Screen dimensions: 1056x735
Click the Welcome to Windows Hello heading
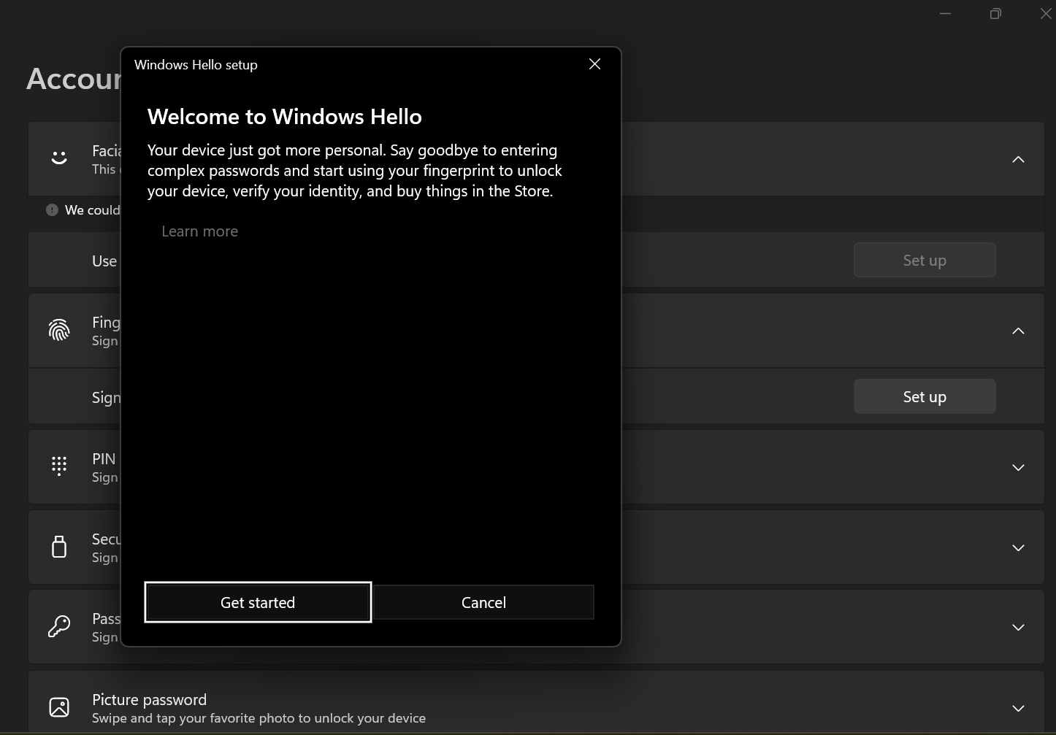click(285, 117)
